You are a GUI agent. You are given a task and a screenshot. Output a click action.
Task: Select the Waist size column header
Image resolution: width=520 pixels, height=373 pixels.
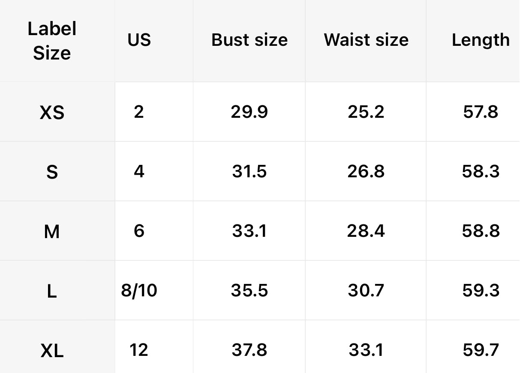pos(366,40)
